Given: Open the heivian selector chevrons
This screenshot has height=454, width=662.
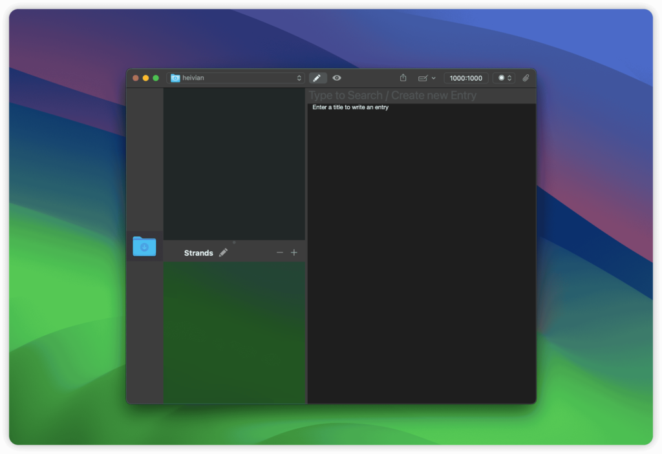Looking at the screenshot, I should tap(299, 77).
